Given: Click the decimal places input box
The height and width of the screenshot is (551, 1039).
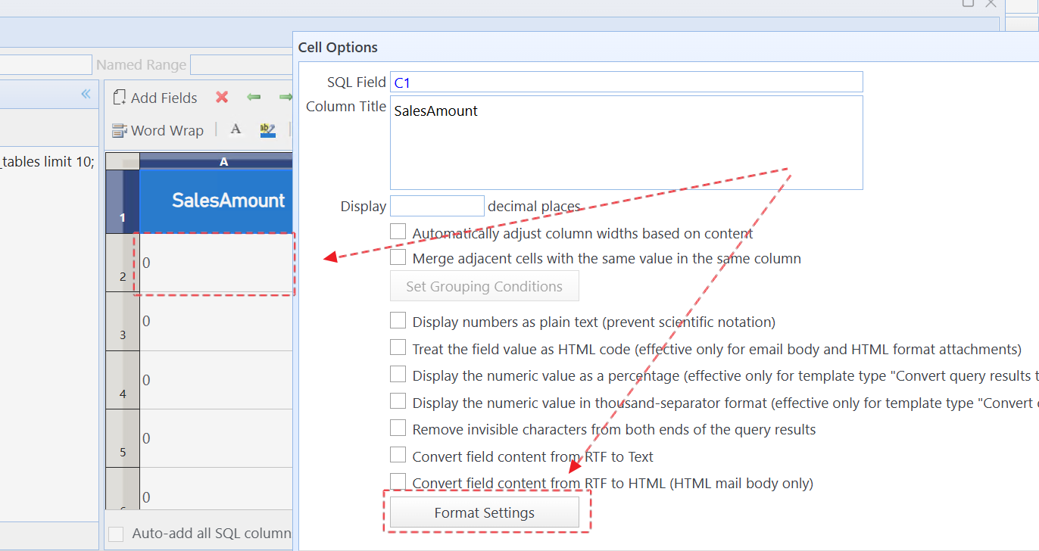Looking at the screenshot, I should click(x=437, y=206).
